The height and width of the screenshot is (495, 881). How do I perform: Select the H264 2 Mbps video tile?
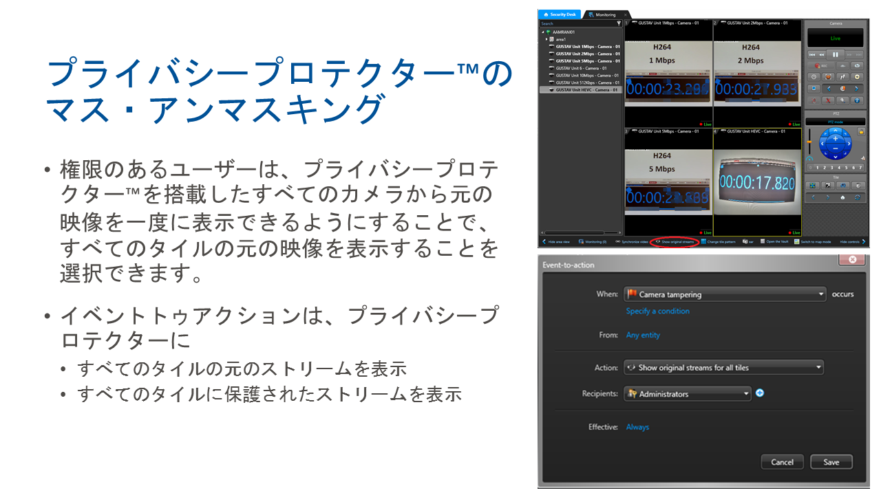coord(757,73)
